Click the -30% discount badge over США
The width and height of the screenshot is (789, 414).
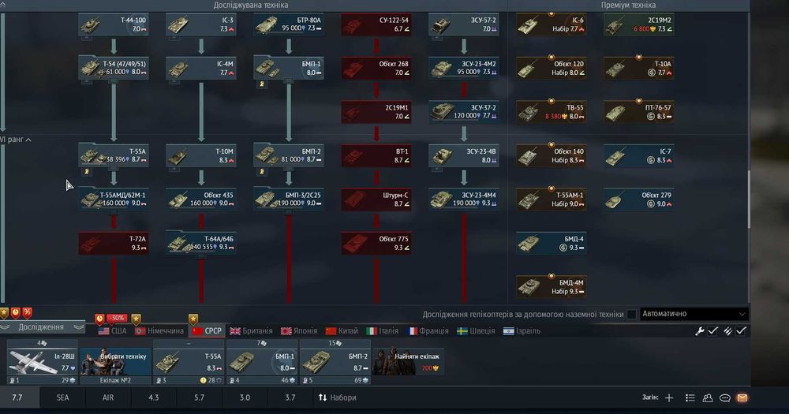click(116, 318)
